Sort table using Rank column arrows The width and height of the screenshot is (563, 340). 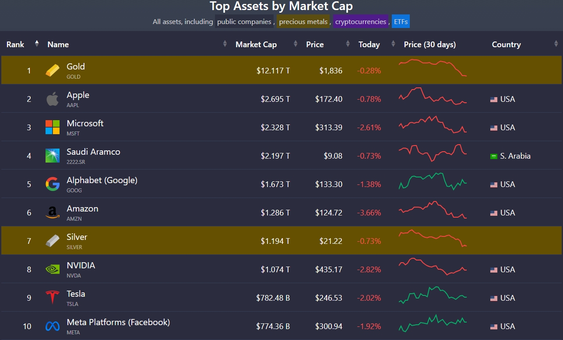(x=37, y=44)
